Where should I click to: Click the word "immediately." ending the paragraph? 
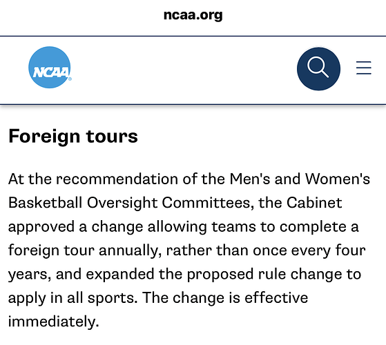53,322
